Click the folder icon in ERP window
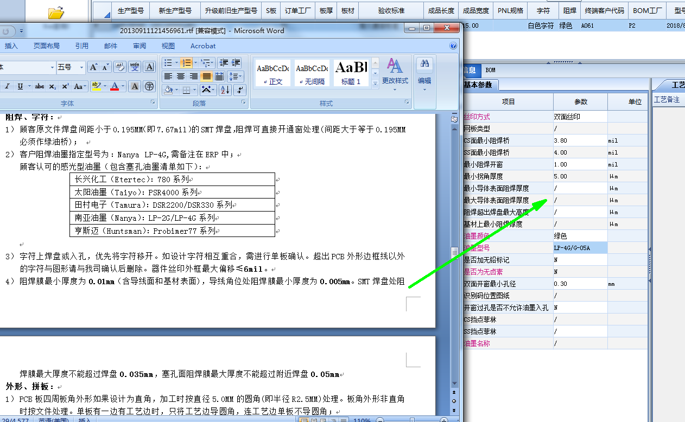 pyautogui.click(x=56, y=11)
